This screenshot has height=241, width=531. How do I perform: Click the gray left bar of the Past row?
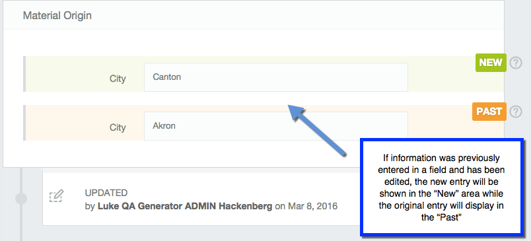(x=24, y=123)
